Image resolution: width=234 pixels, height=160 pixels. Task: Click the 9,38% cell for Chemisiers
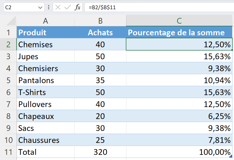179,68
